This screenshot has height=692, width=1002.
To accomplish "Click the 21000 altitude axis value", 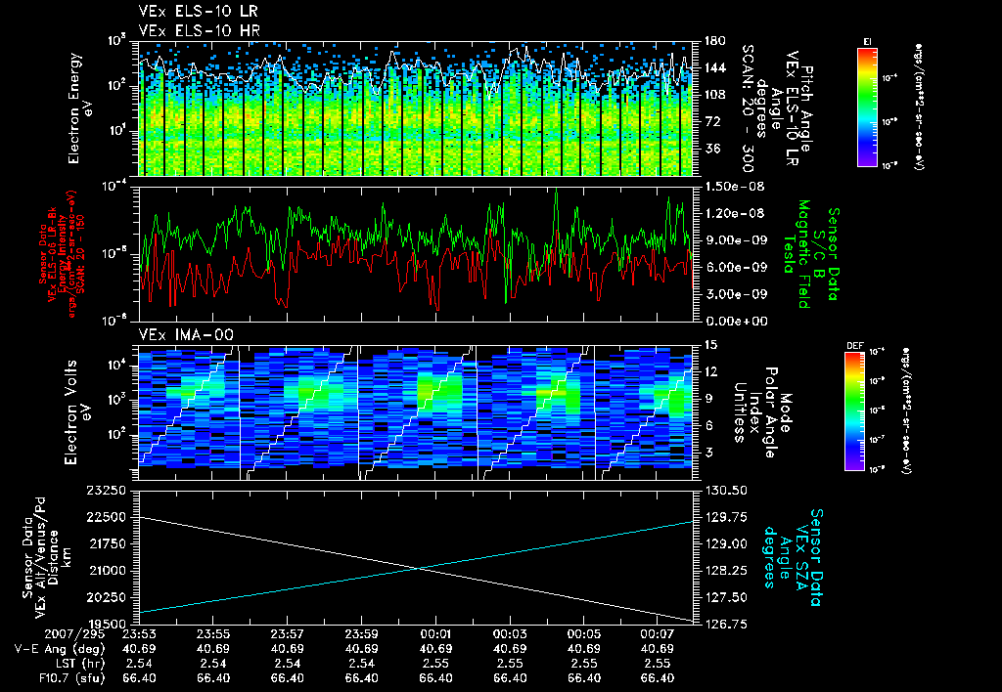I will (106, 571).
